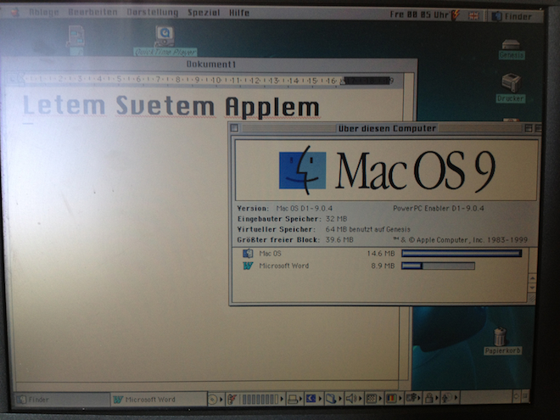Open the sleep moon control strip module
Screen dimensions: 560x420
click(314, 398)
